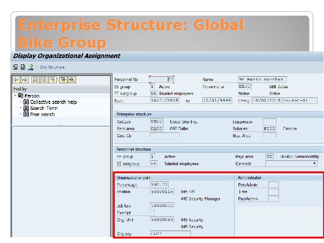Image resolution: width=324 pixels, height=243 pixels.
Task: Click the Percentage field 100.00
Action: (x=159, y=184)
